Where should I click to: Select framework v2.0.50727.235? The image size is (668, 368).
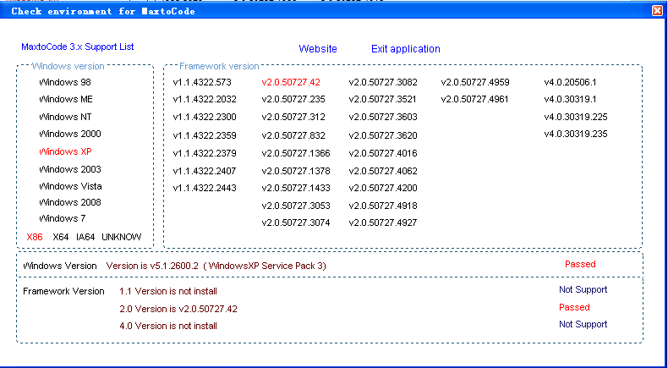pyautogui.click(x=293, y=99)
